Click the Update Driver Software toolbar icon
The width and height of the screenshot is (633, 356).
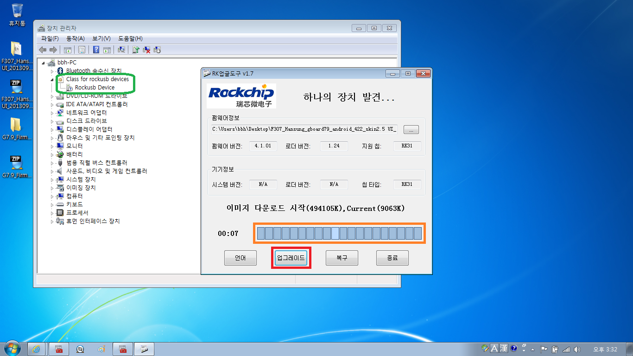[136, 50]
